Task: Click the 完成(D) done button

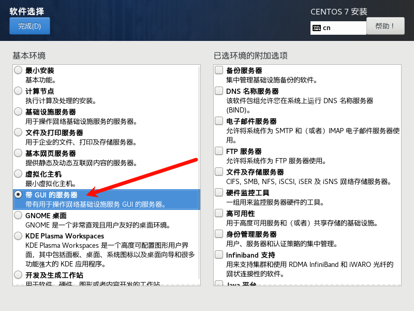Action: pyautogui.click(x=29, y=26)
